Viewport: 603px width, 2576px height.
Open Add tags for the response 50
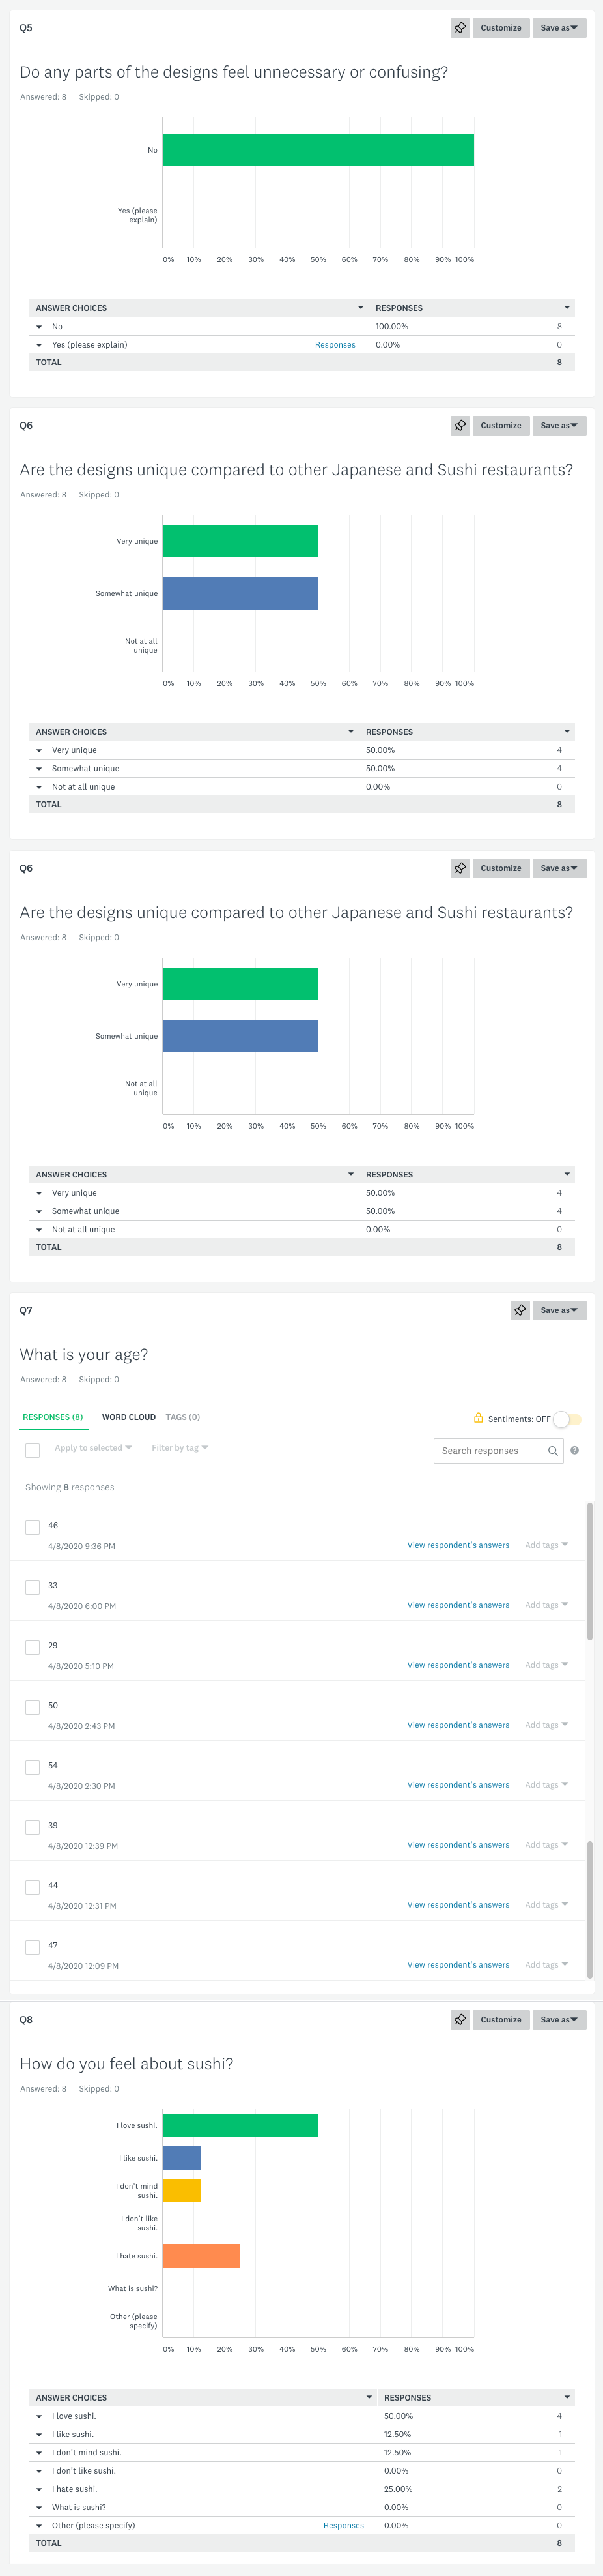click(x=546, y=1725)
